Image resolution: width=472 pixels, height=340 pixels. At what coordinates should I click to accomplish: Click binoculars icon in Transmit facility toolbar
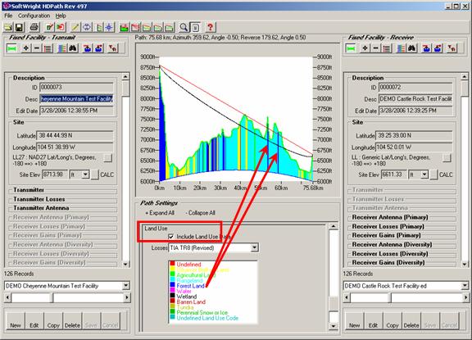tap(73, 48)
